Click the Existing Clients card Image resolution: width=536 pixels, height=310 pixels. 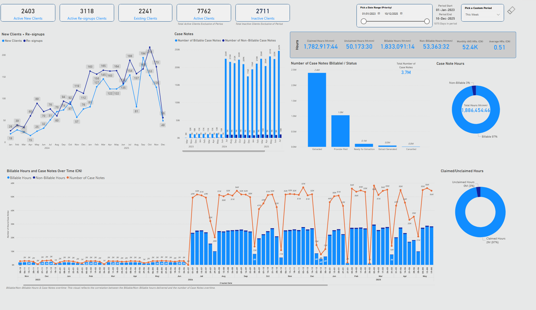[145, 13]
